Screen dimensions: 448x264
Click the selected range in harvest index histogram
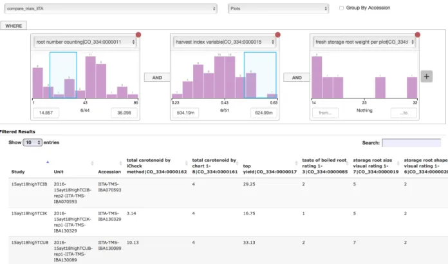[260, 75]
